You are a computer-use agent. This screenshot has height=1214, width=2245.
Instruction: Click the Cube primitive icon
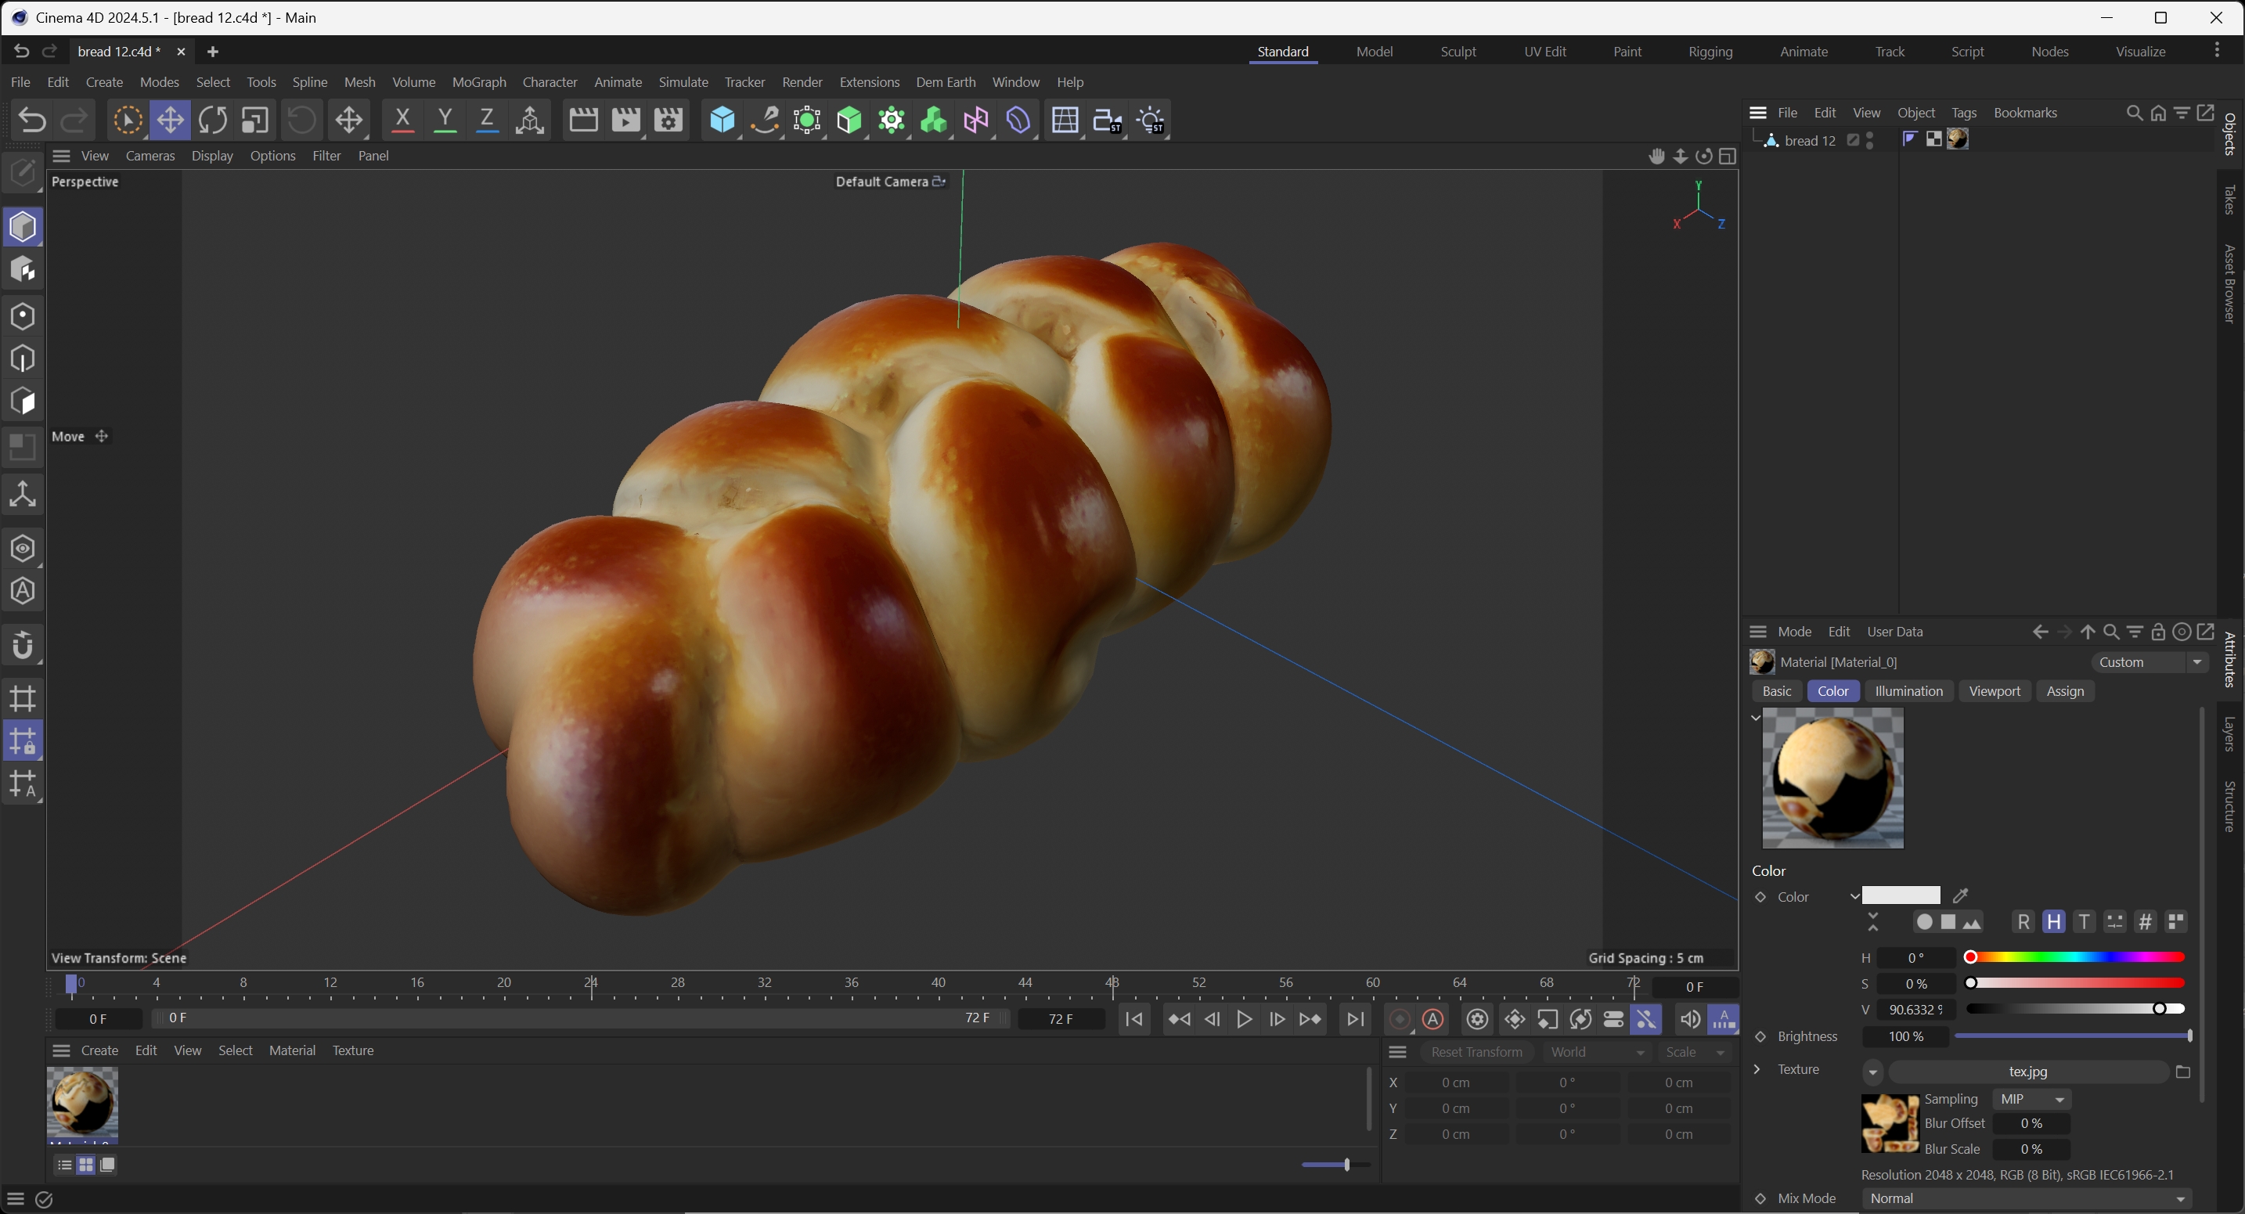click(722, 121)
